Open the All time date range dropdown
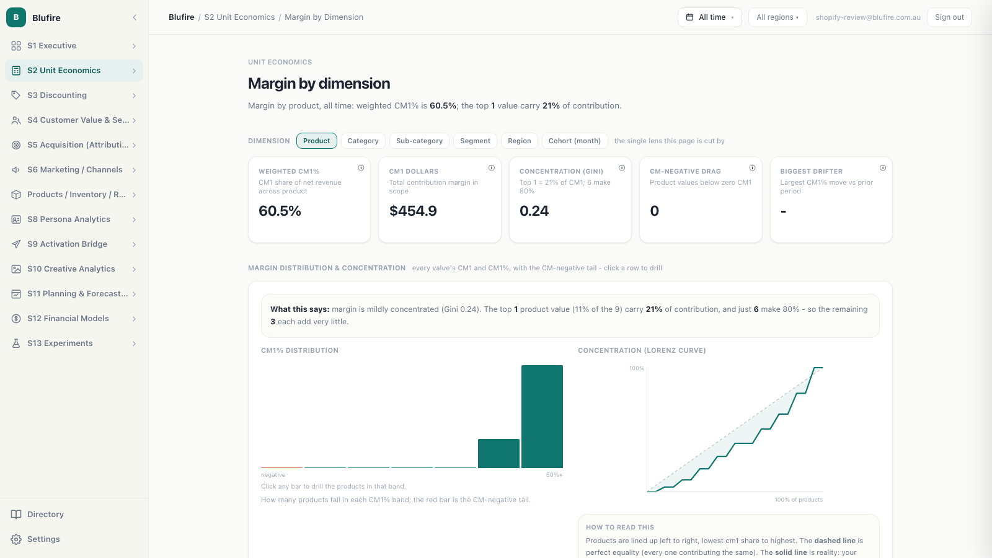The width and height of the screenshot is (992, 558). coord(710,17)
